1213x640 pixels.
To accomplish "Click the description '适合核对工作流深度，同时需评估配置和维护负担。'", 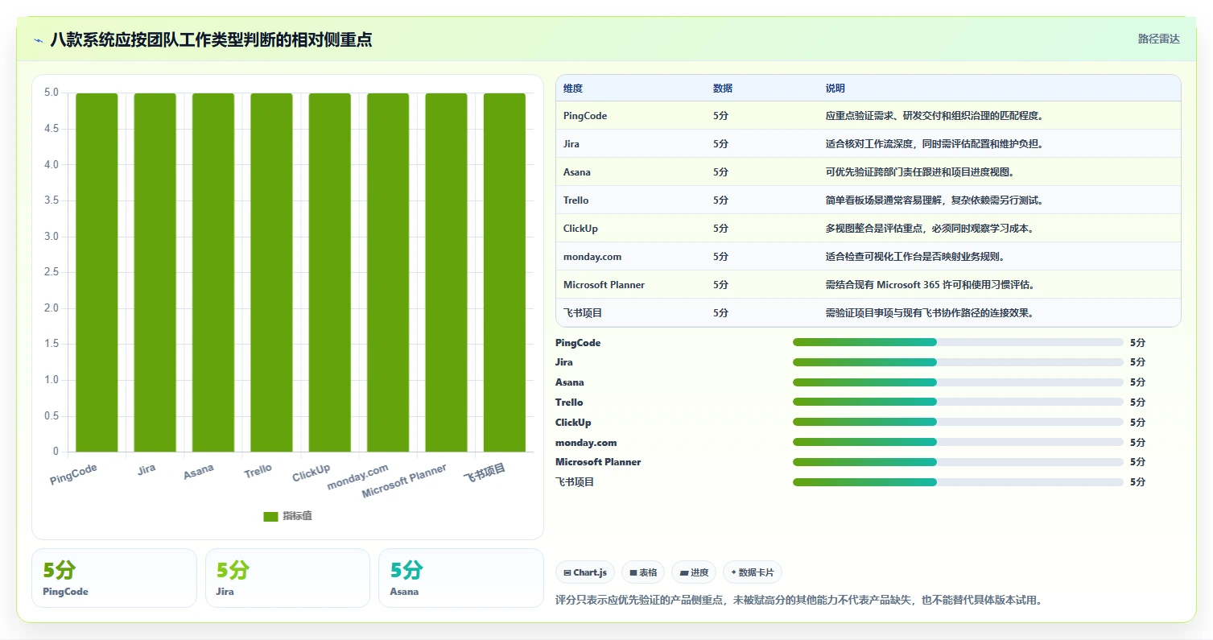I will 935,144.
